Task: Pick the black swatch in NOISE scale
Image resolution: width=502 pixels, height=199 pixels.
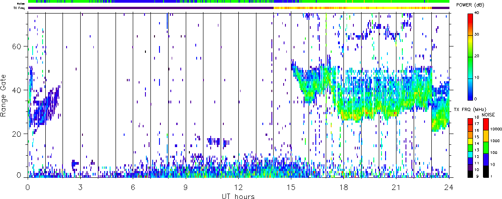Action: (x=485, y=171)
